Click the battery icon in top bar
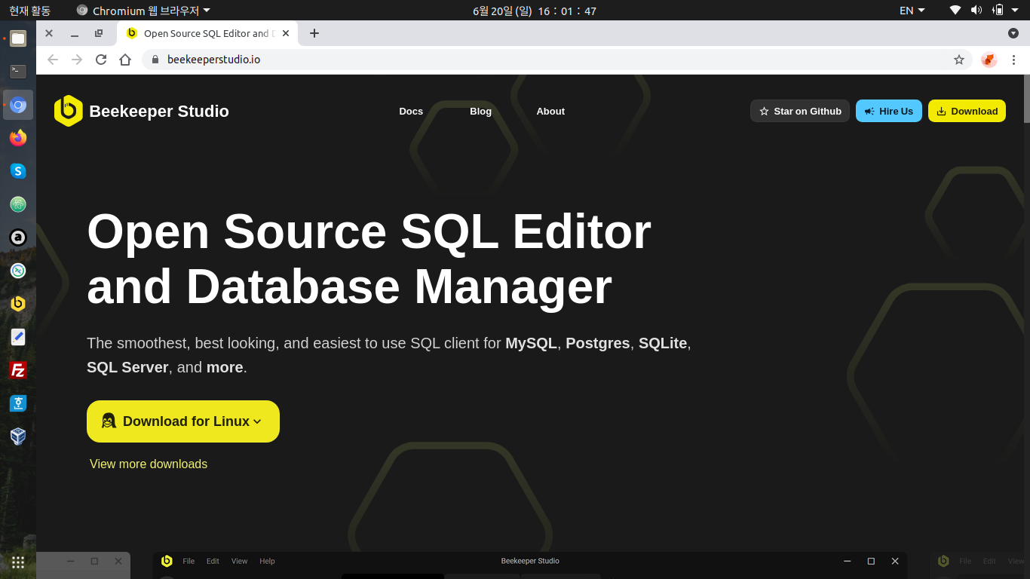1030x579 pixels. (x=998, y=11)
